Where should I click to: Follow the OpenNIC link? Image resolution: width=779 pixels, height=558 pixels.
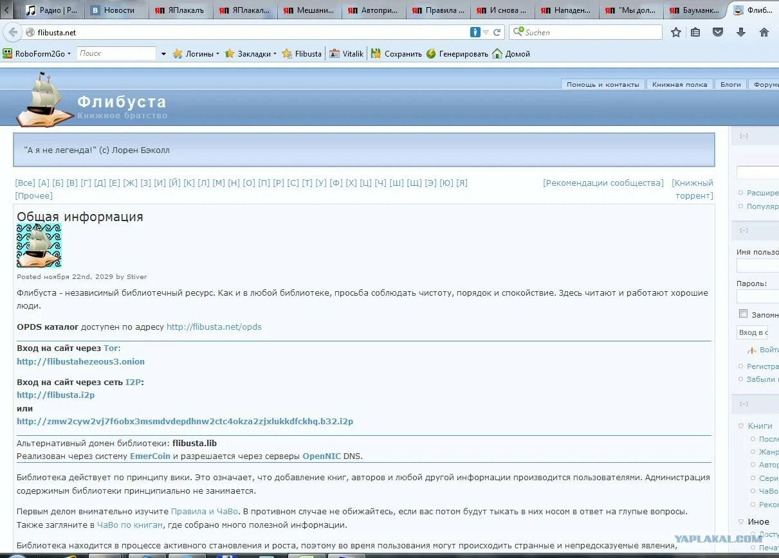[322, 456]
